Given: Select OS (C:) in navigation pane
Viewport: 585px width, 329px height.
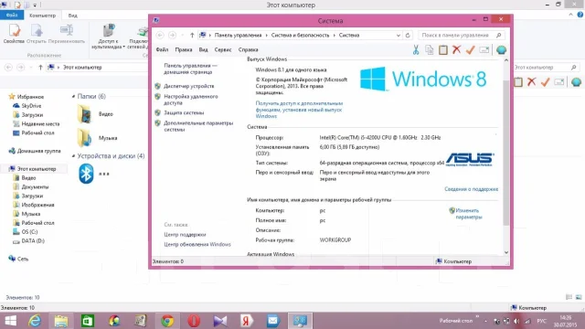Looking at the screenshot, I should (x=29, y=231).
